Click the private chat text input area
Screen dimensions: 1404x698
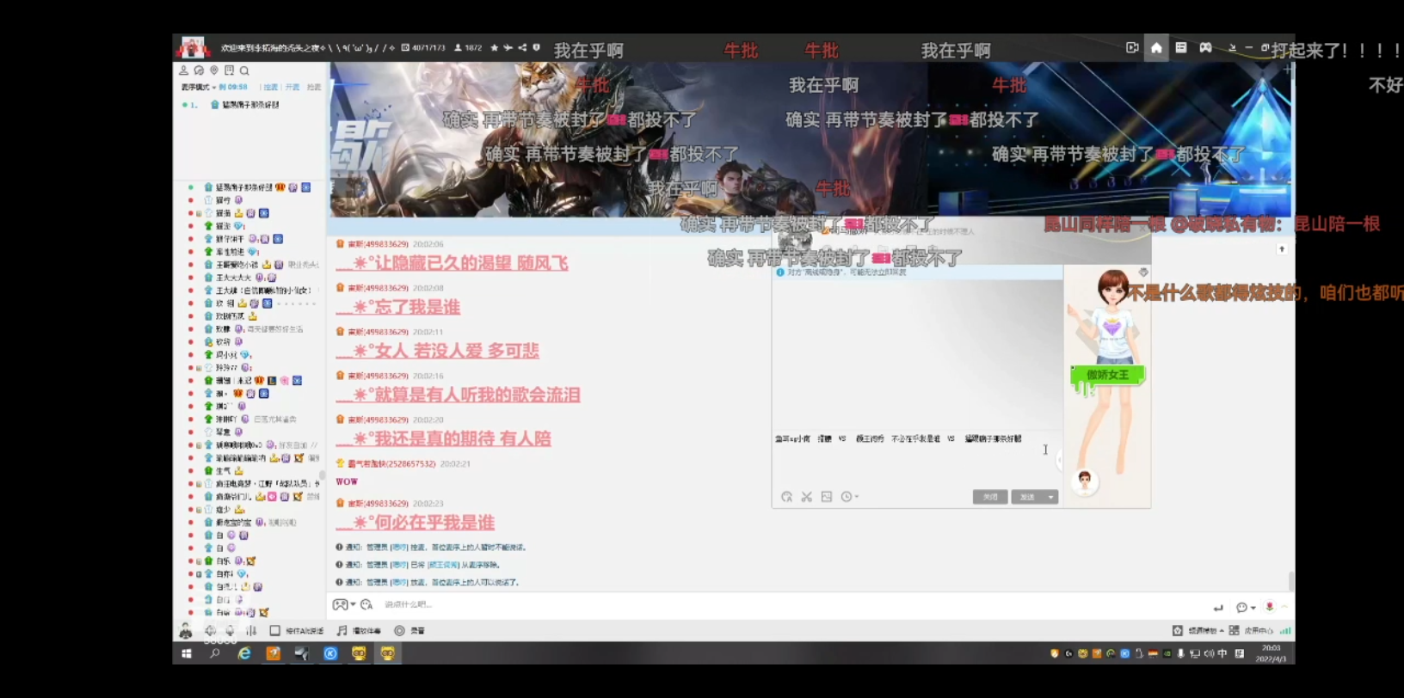coord(916,460)
